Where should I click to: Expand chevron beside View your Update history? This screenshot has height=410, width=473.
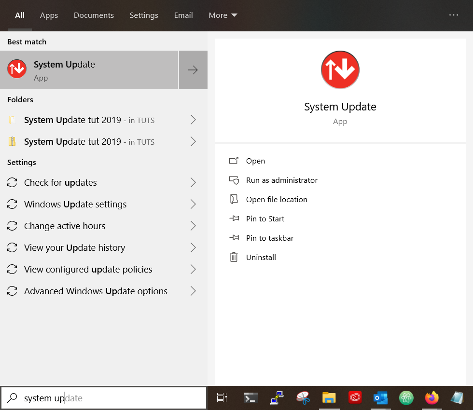[x=194, y=248]
